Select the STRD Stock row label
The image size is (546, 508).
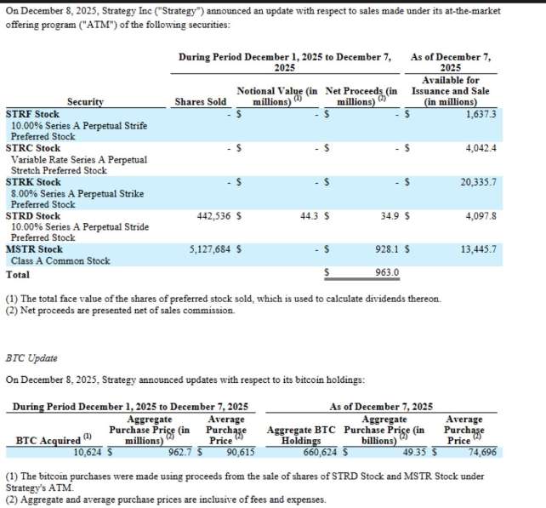click(x=33, y=216)
